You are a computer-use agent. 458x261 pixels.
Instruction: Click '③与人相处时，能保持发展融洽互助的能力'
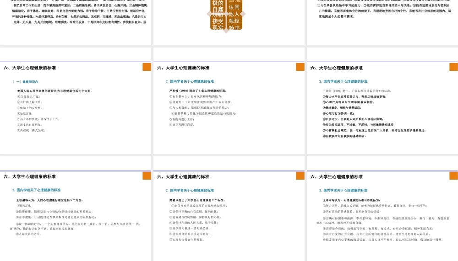(199, 107)
